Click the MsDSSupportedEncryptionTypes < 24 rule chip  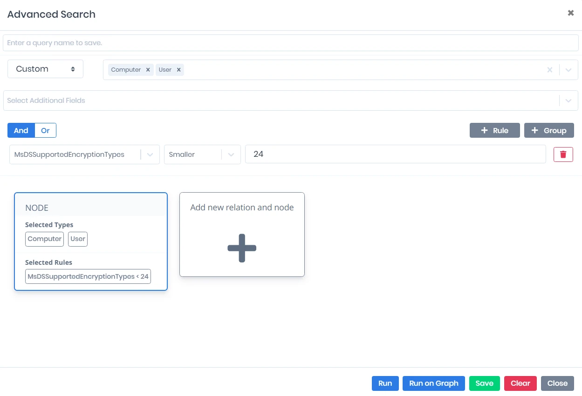point(88,276)
